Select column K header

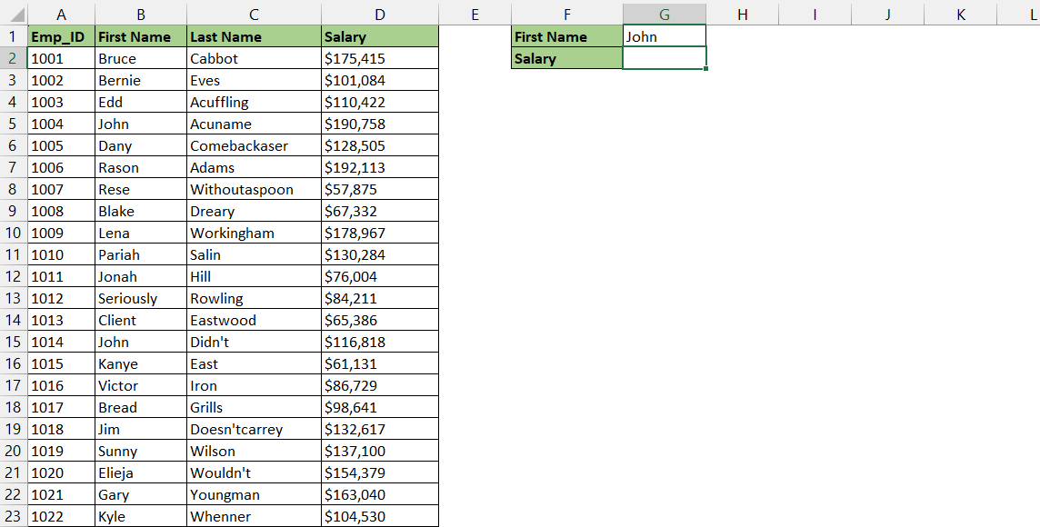[x=960, y=14]
